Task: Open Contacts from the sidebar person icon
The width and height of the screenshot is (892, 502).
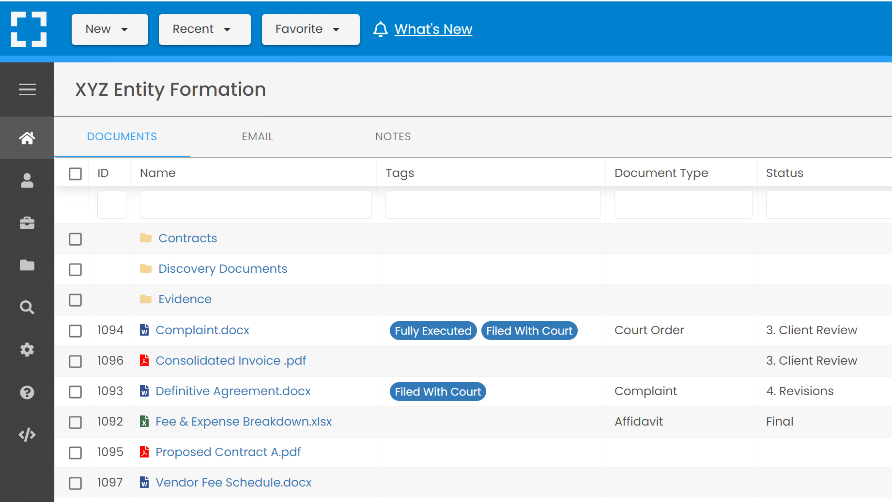Action: click(x=27, y=180)
